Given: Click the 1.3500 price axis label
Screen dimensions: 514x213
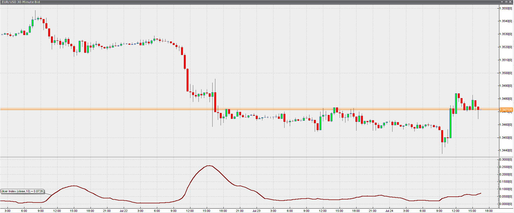Looking at the screenshot, I should pyautogui.click(x=506, y=73).
